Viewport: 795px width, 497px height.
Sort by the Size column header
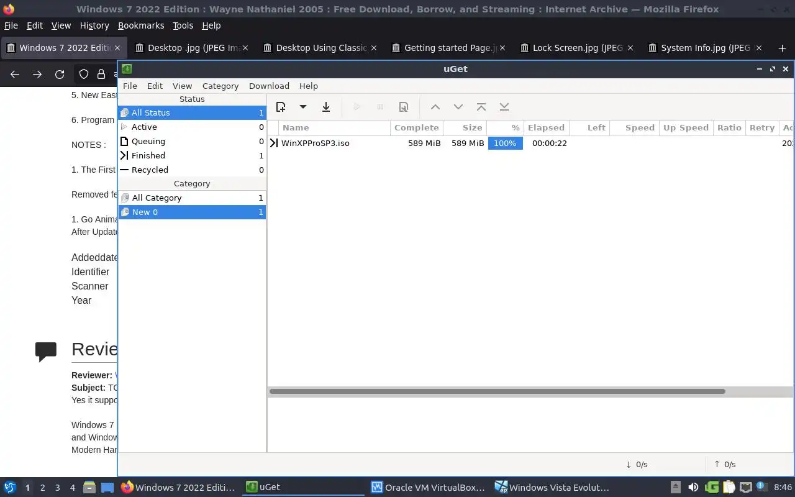click(465, 127)
